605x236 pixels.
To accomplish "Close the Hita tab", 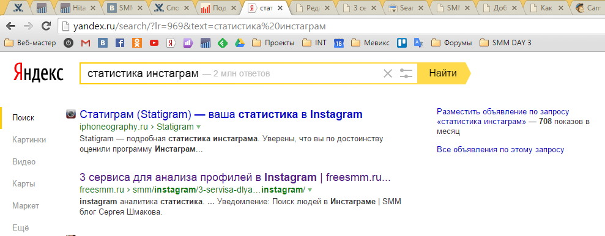I will 93,8.
